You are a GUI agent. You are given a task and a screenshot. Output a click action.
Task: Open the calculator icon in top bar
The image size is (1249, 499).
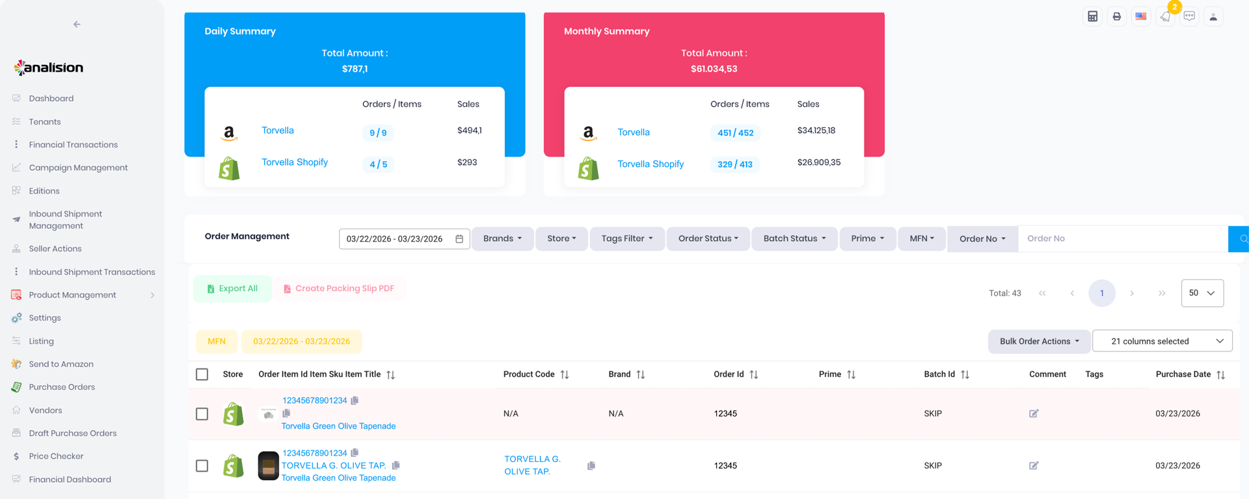coord(1092,17)
